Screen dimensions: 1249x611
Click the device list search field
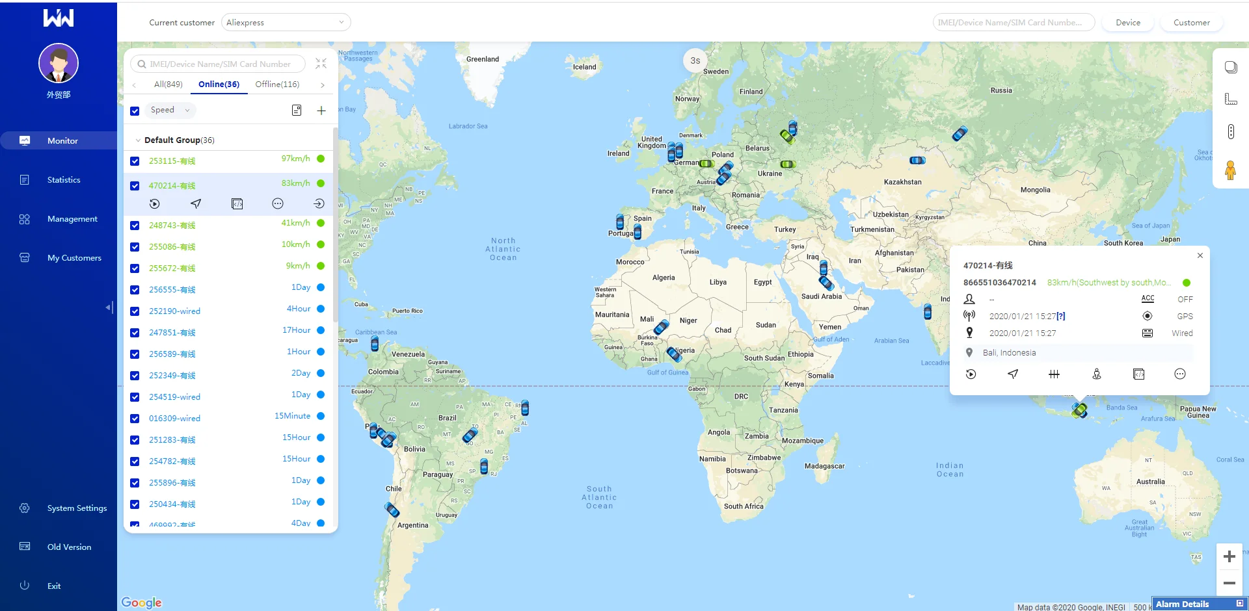pos(218,64)
